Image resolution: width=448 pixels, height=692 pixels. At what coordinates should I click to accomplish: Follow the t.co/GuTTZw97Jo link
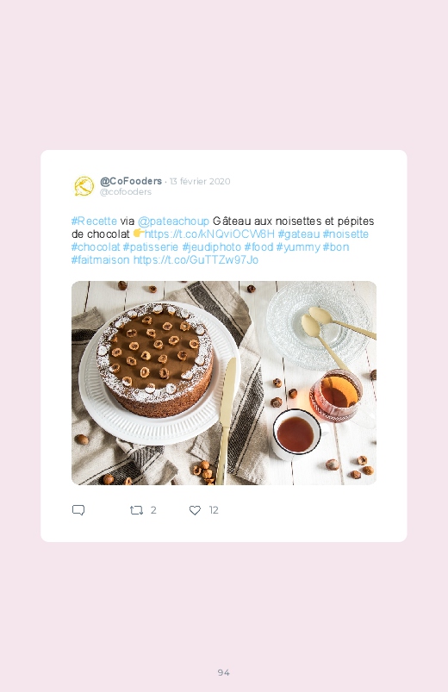pyautogui.click(x=196, y=260)
